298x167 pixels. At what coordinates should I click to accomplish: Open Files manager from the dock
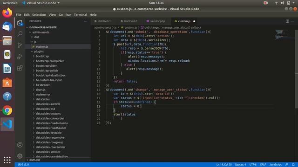tap(7, 41)
